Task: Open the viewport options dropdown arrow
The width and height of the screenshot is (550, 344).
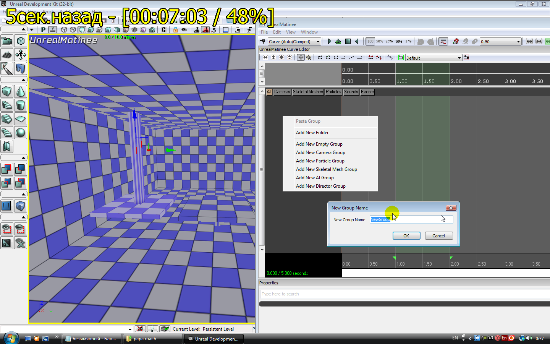Action: pyautogui.click(x=31, y=29)
